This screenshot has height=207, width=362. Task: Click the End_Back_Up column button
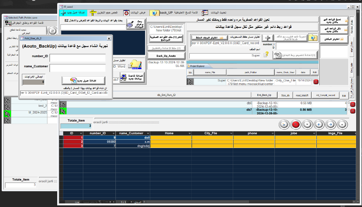point(264,95)
